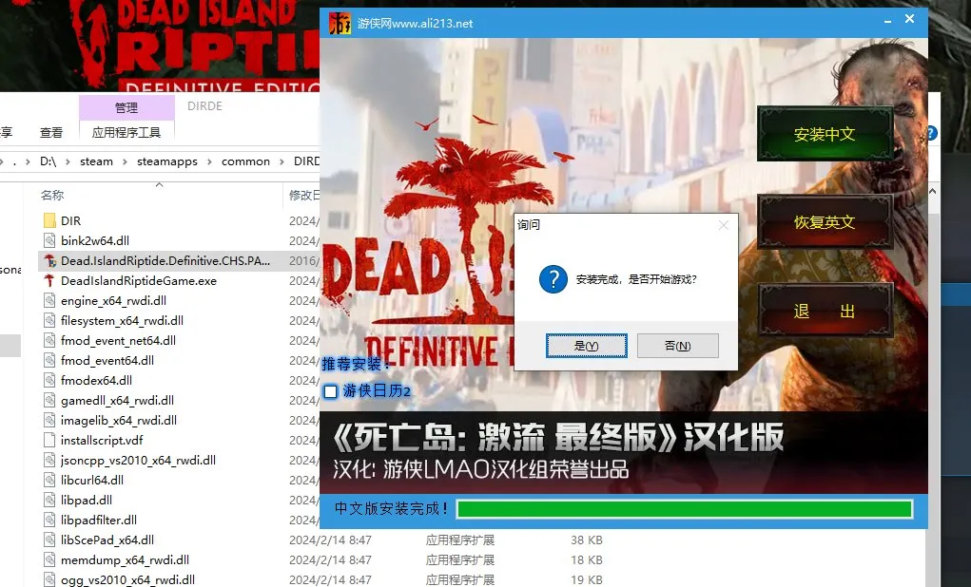This screenshot has height=587, width=971.
Task: Select the libpadfilter.dll file icon
Action: (49, 520)
